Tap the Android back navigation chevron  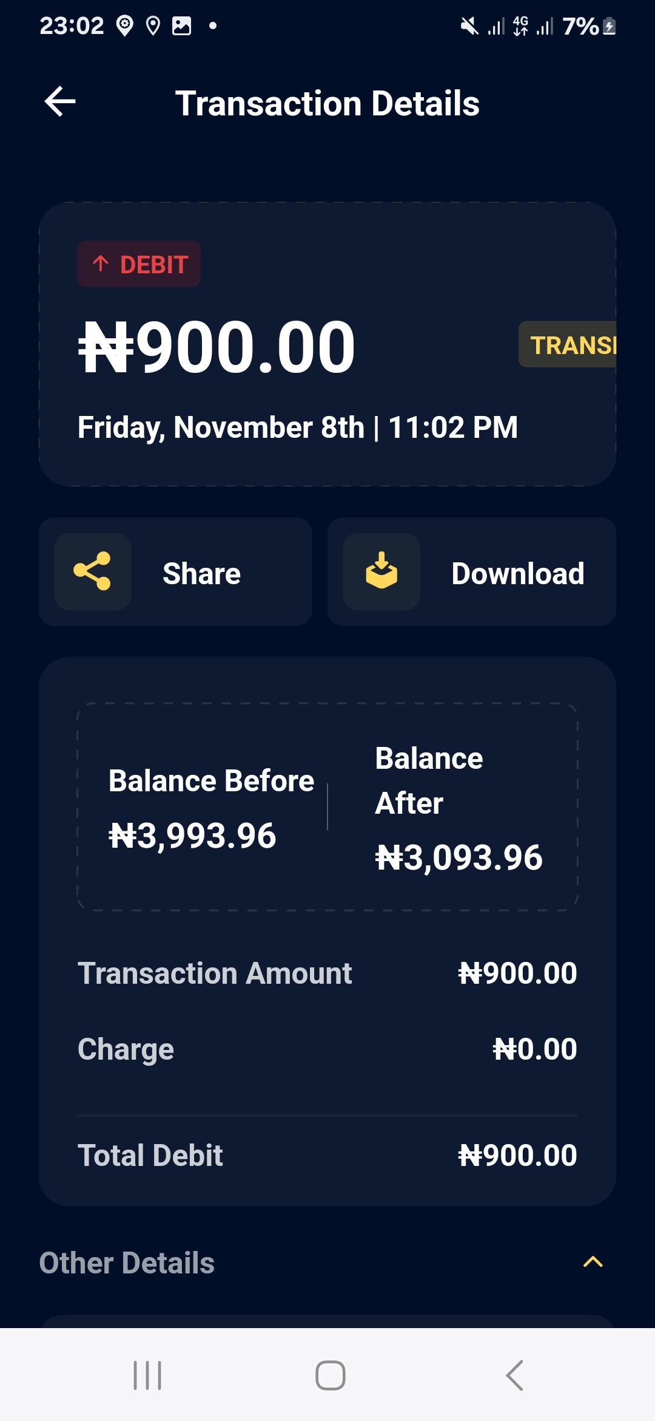tap(514, 1375)
